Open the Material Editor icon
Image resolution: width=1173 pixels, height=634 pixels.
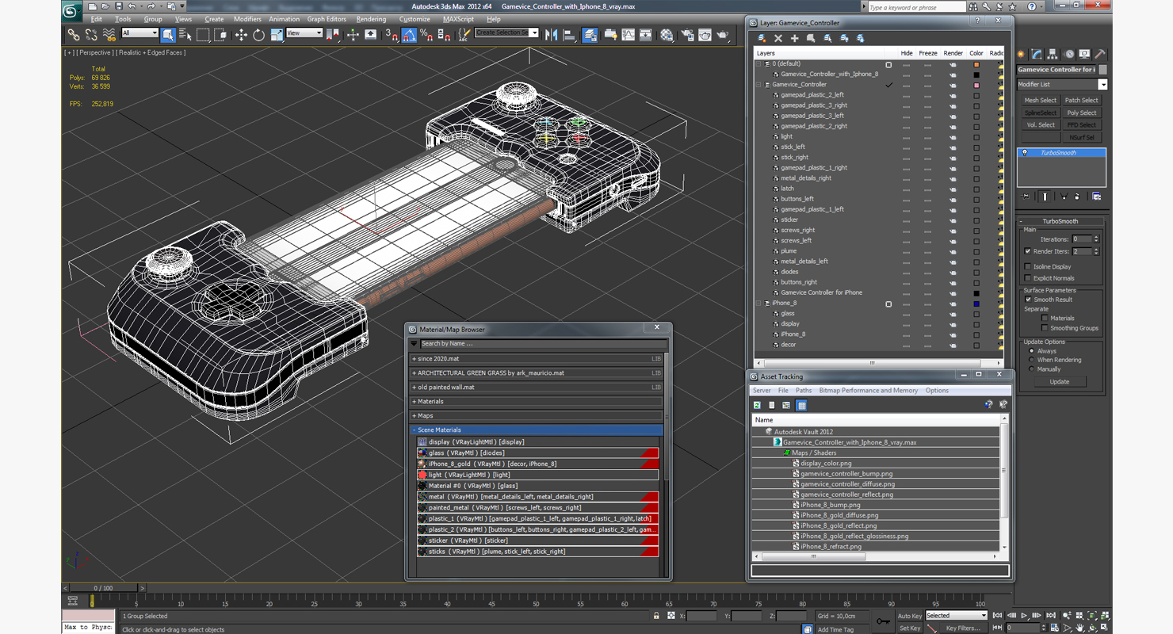click(667, 35)
